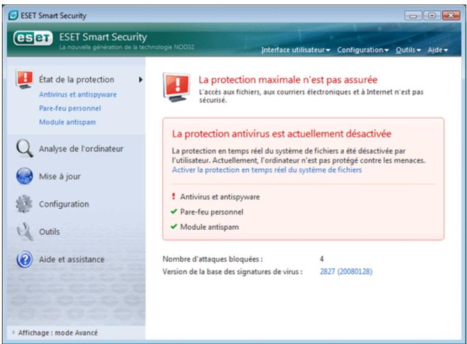This screenshot has width=467, height=344.
Task: Open the Aide menu in header
Action: coord(438,50)
